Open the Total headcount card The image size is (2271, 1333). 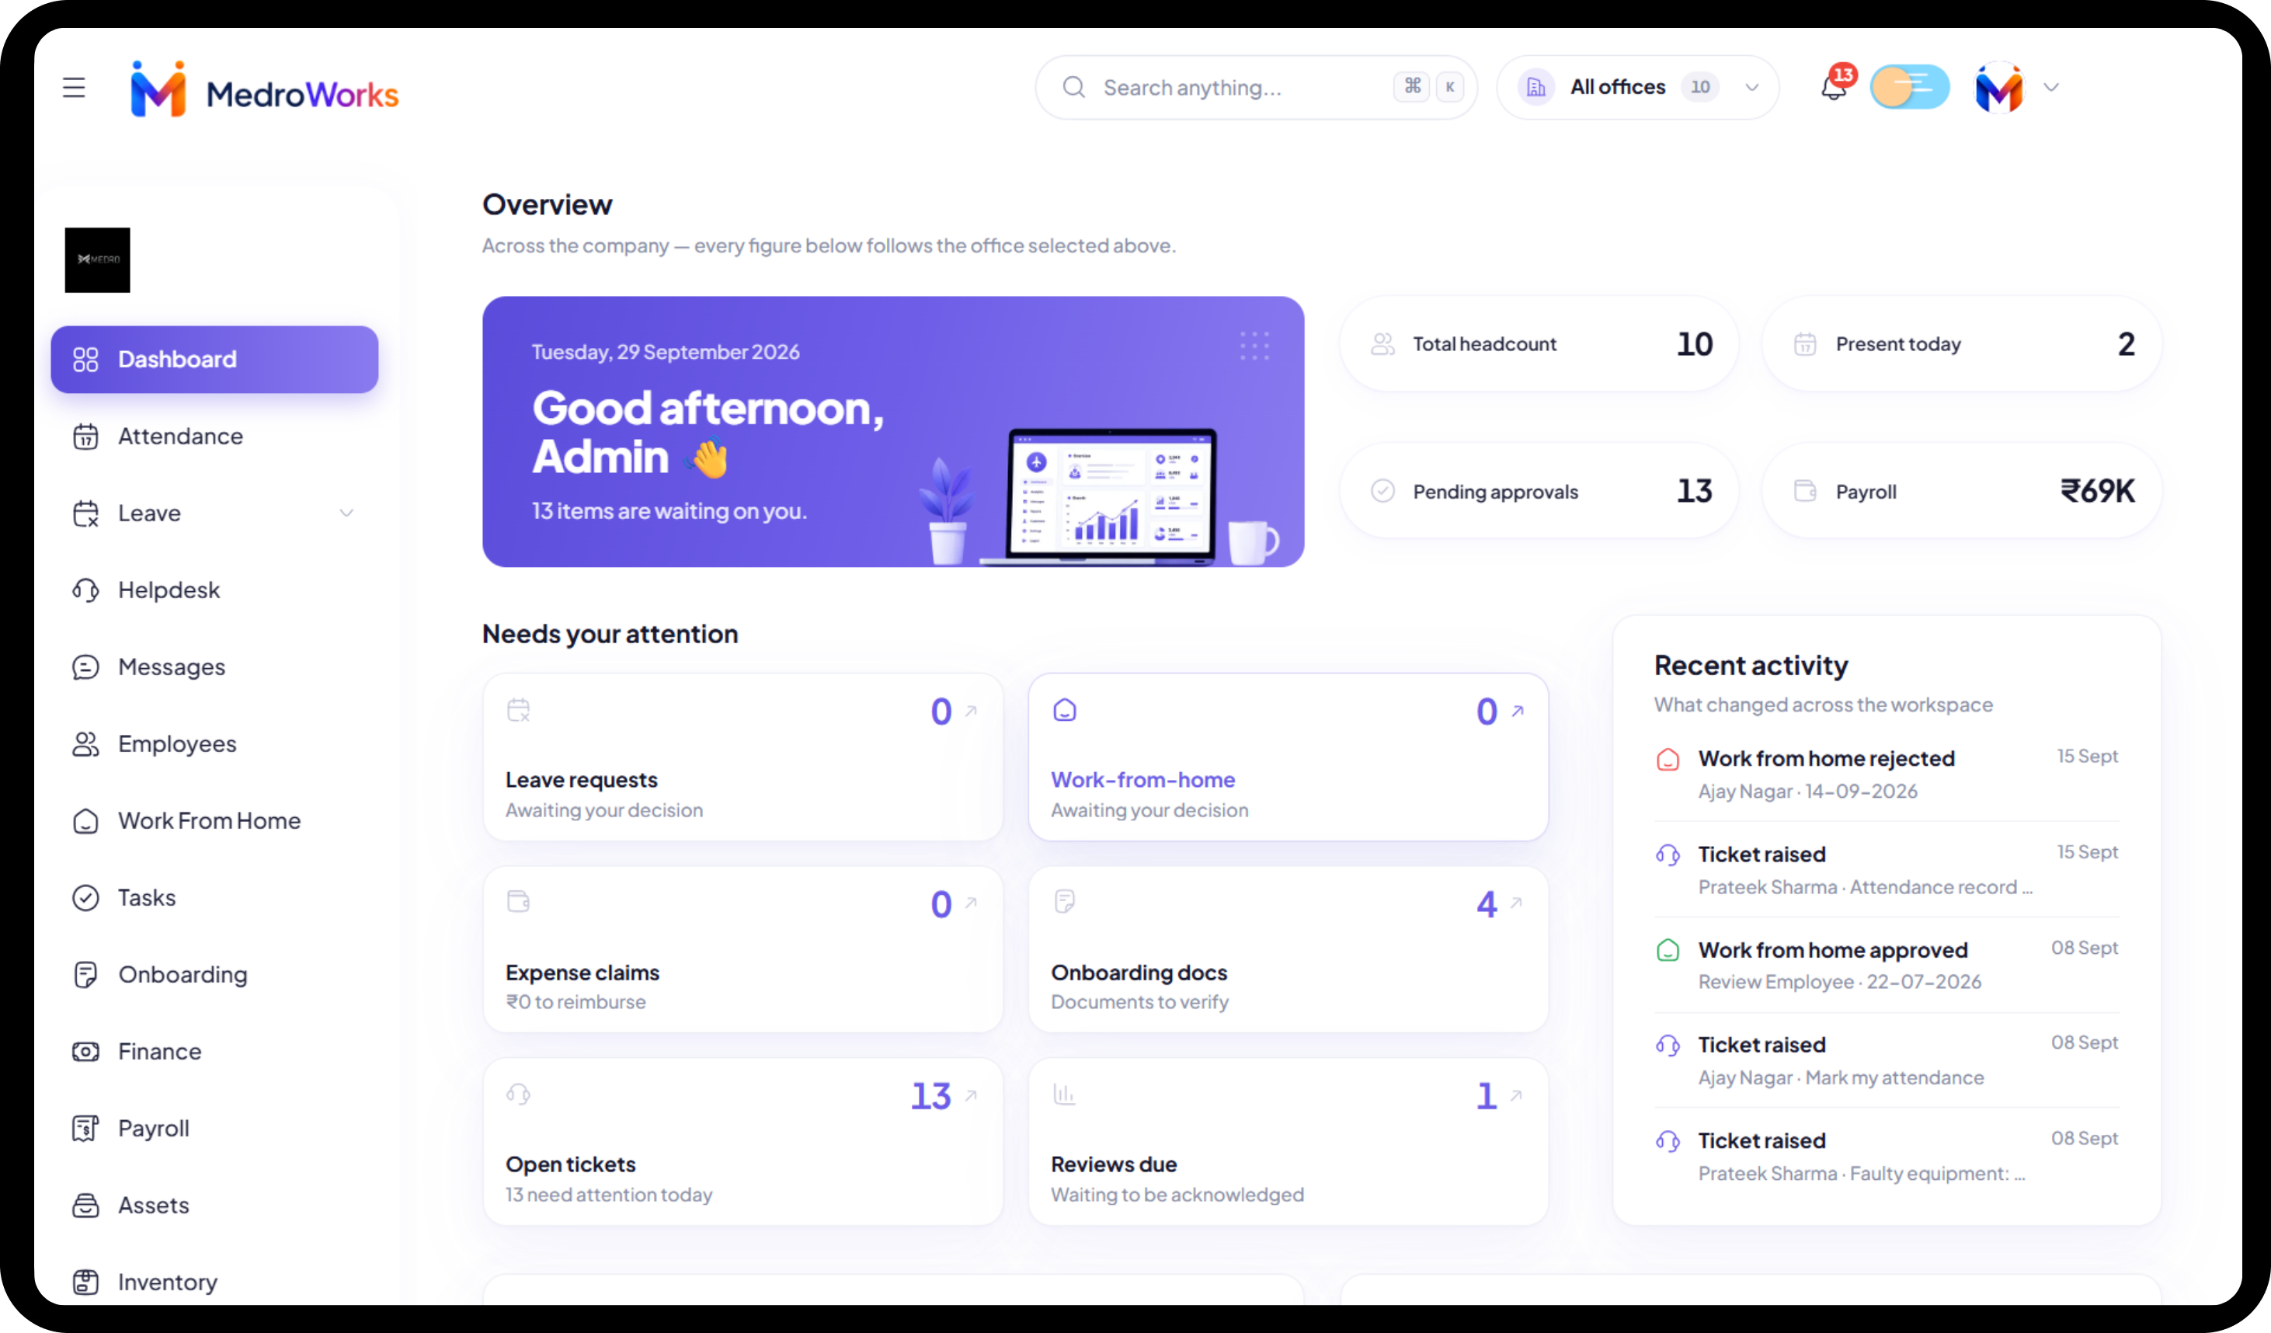1539,343
